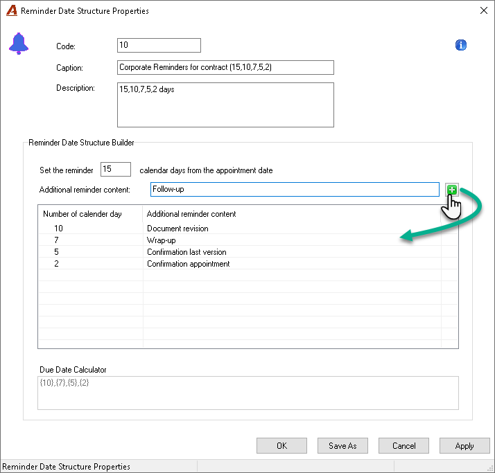This screenshot has width=495, height=473.
Task: Apply the reminder structure changes
Action: [x=464, y=445]
